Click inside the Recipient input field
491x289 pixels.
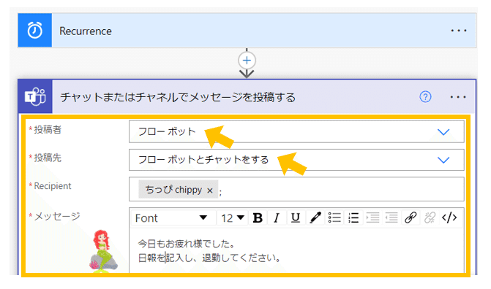coord(296,189)
